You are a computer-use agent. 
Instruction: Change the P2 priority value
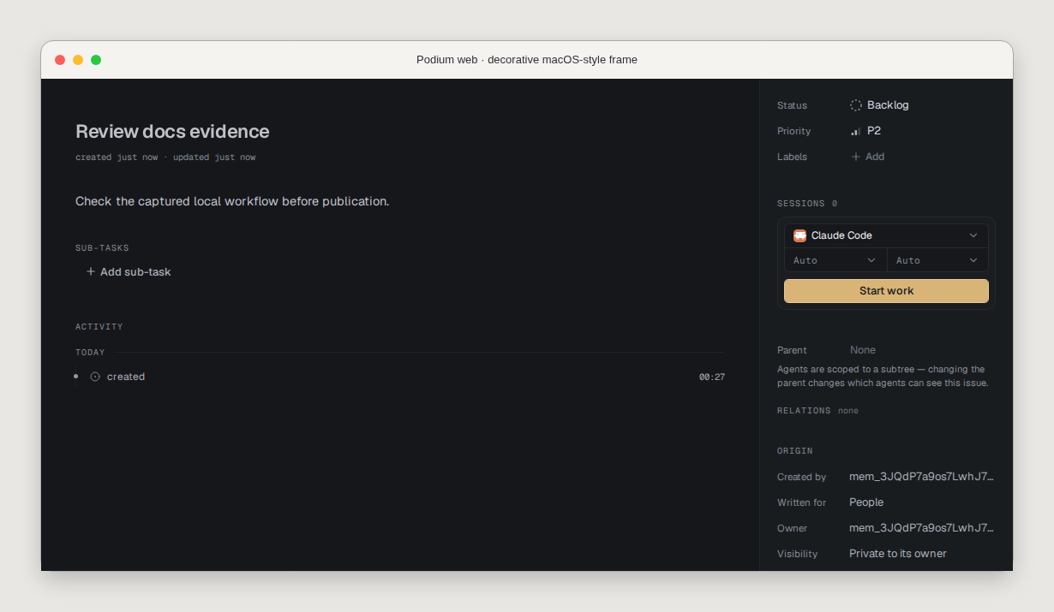866,131
